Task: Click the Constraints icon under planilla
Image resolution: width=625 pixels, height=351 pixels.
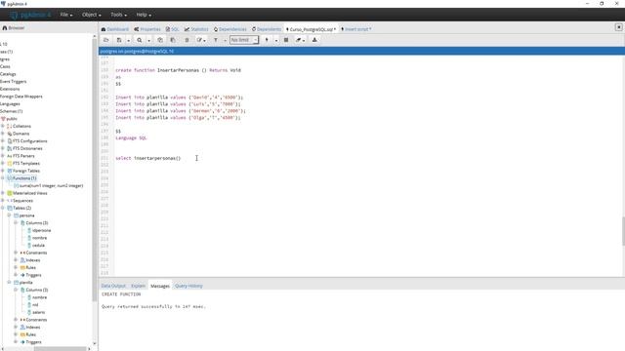Action: point(22,320)
